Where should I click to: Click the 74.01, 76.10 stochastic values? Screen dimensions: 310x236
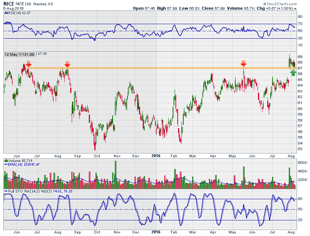pyautogui.click(x=62, y=191)
